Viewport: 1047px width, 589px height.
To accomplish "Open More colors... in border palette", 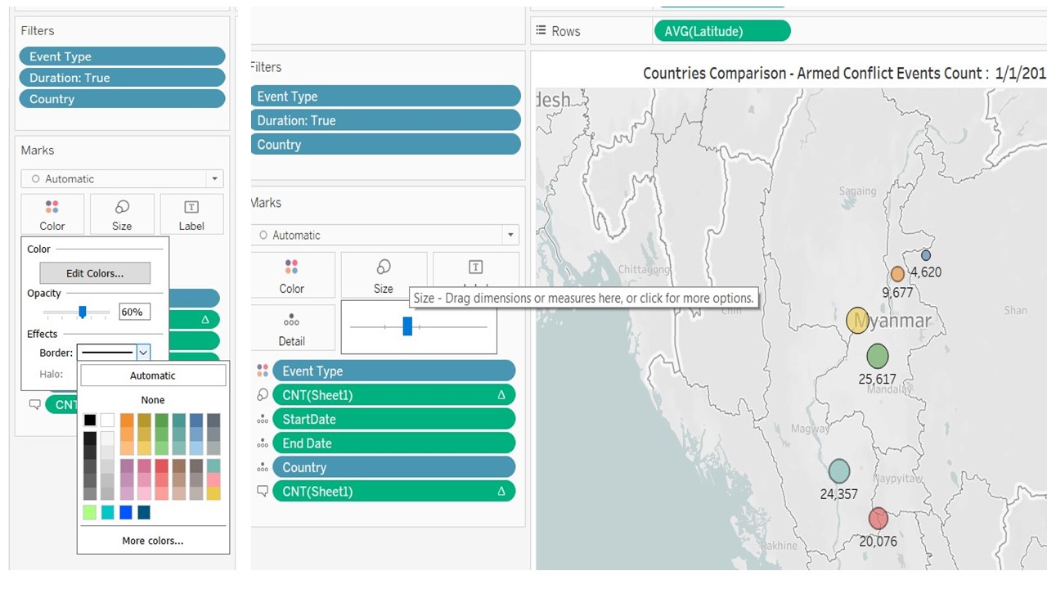I will (153, 541).
